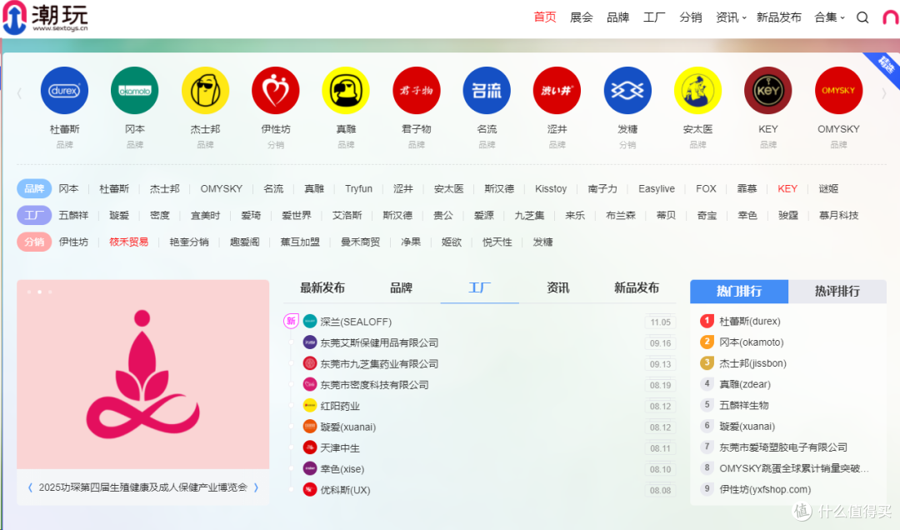900x530 pixels.
Task: Open the pink user account icon
Action: click(x=891, y=17)
